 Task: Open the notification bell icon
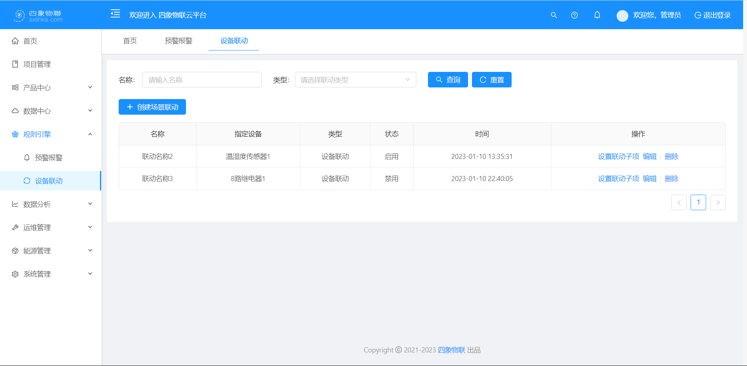click(x=597, y=15)
